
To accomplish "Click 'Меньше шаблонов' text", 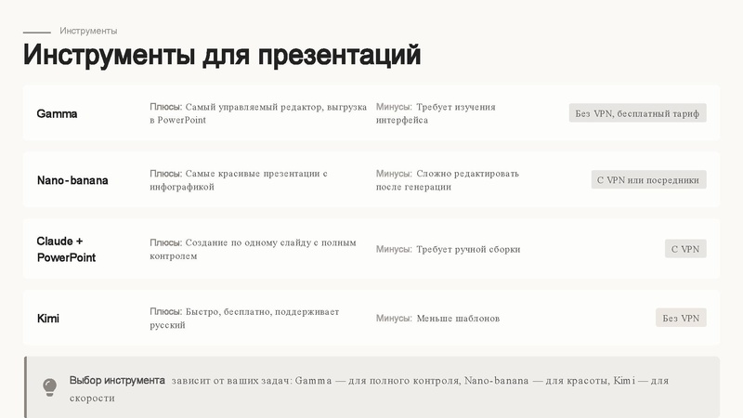I will click(x=458, y=319).
